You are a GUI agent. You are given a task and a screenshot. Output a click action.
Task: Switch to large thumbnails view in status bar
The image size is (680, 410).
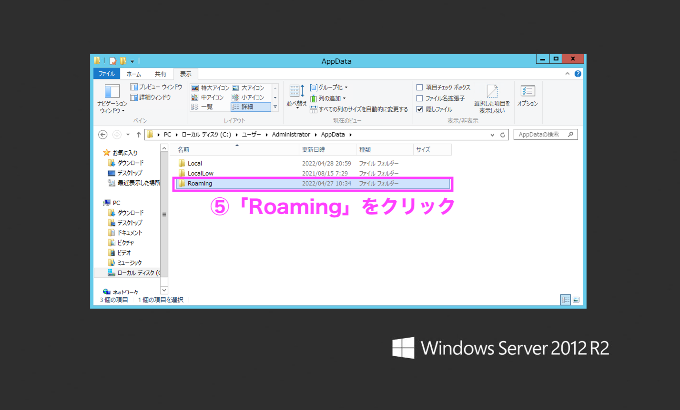[576, 300]
